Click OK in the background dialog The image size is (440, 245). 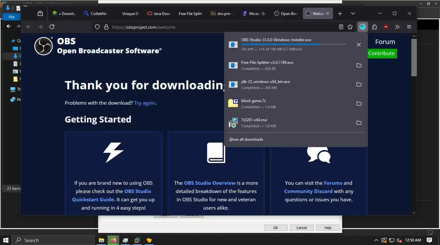click(275, 228)
